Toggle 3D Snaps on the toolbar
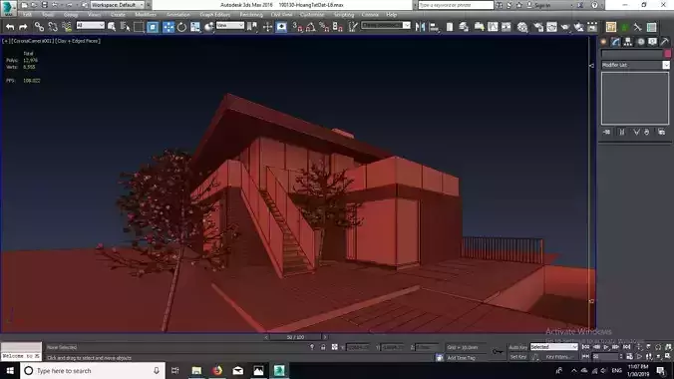 (297, 27)
